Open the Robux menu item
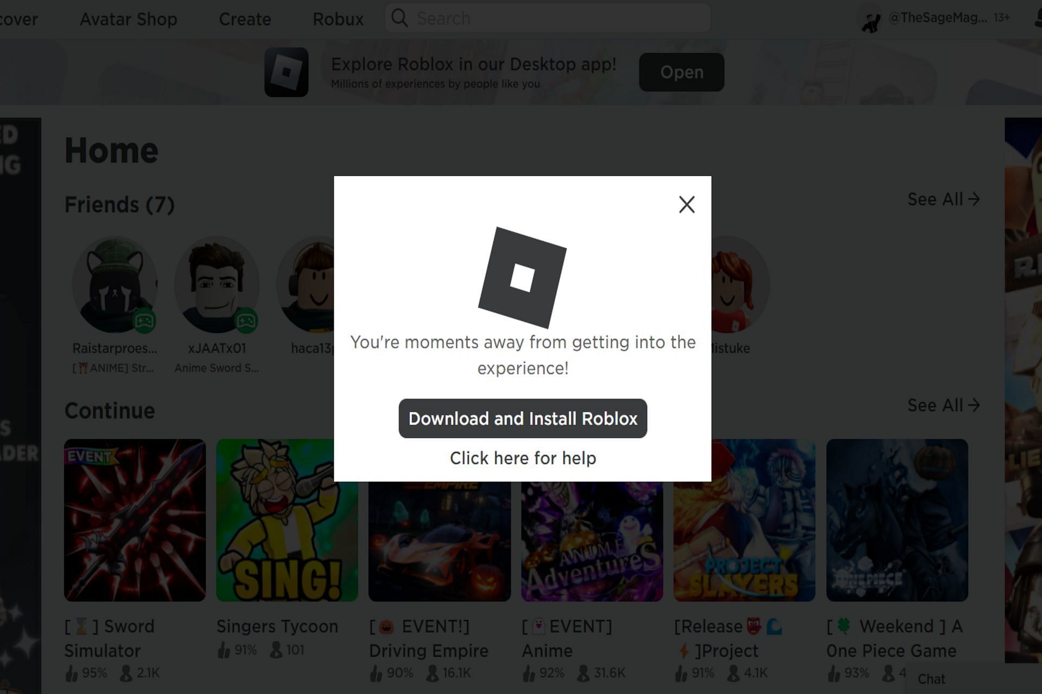 (x=338, y=19)
